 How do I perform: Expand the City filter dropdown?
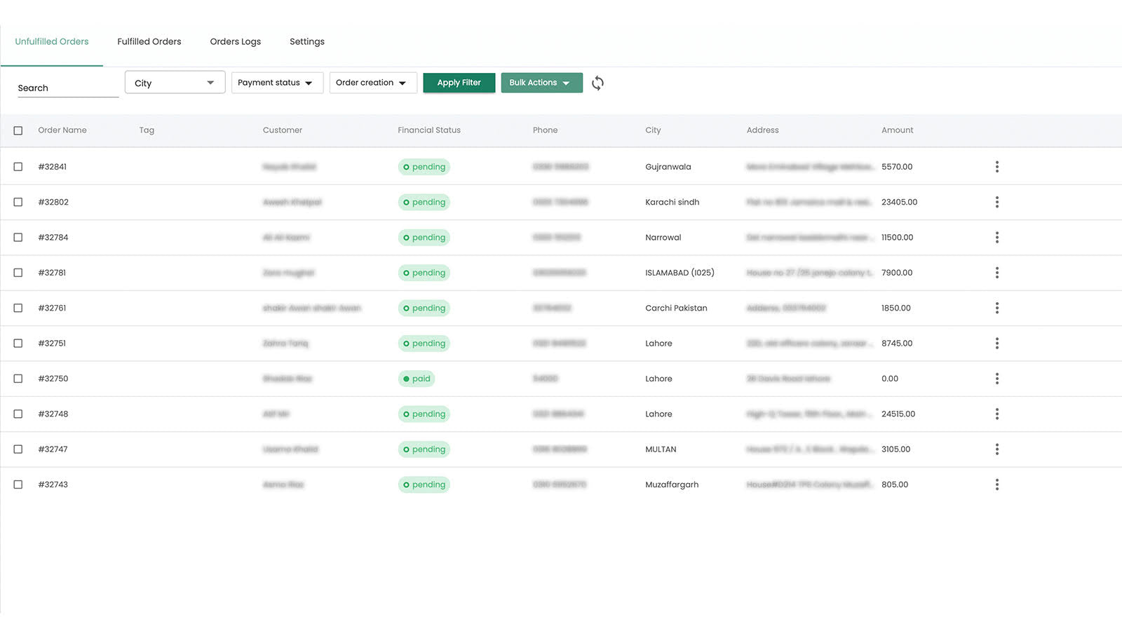point(175,83)
